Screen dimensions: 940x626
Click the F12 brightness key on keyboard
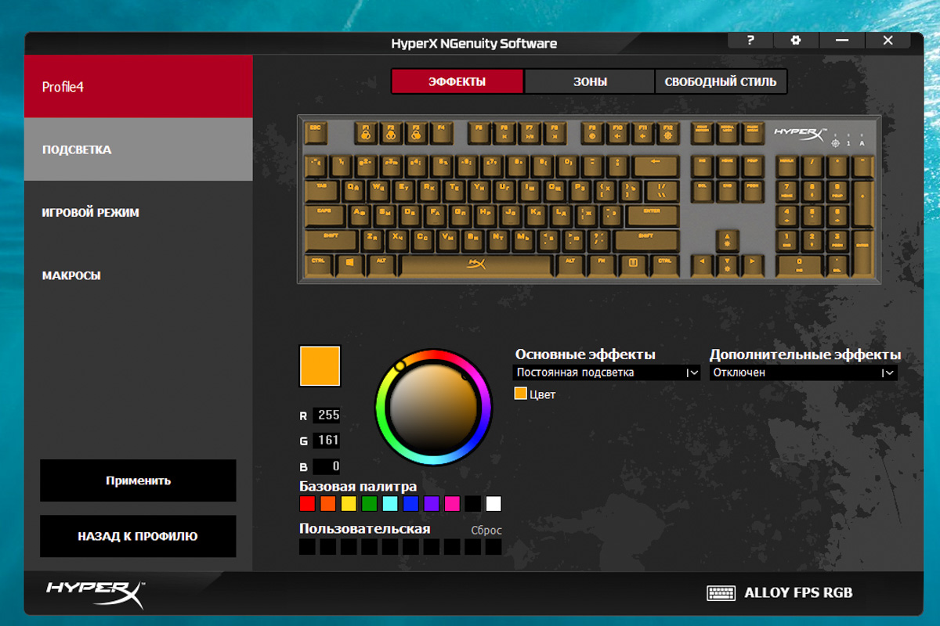[x=667, y=132]
